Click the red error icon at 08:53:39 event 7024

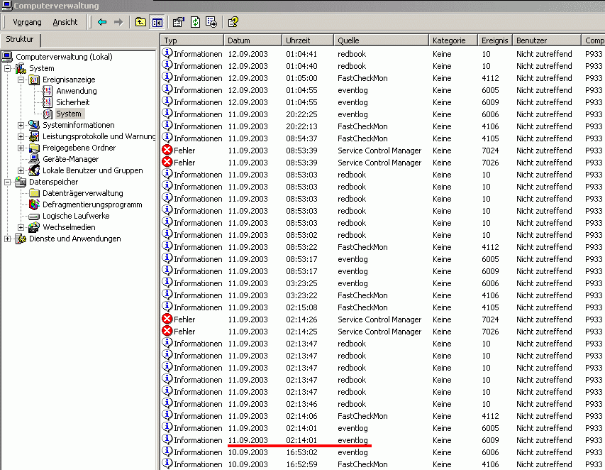167,151
